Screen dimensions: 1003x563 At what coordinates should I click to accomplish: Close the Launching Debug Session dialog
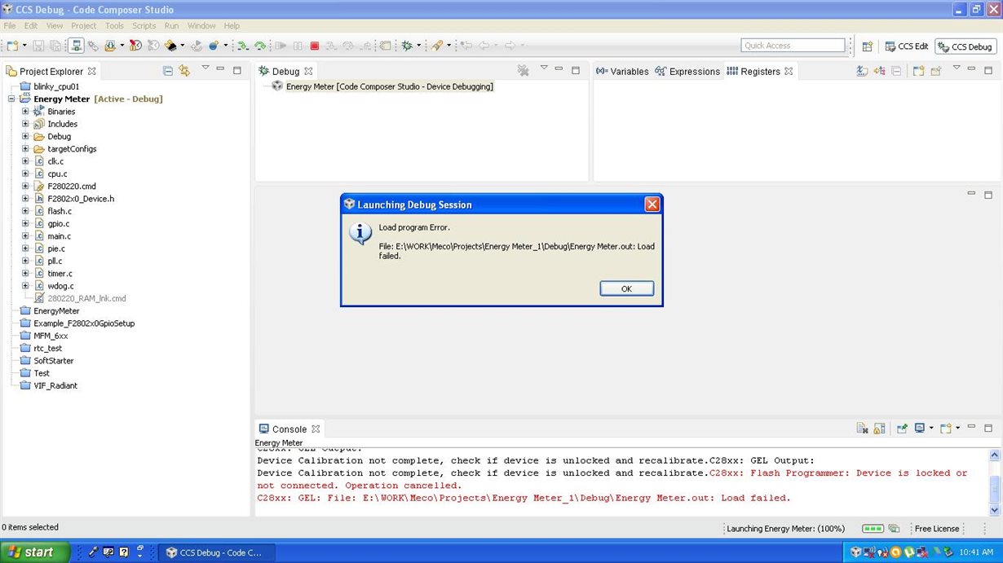point(652,205)
